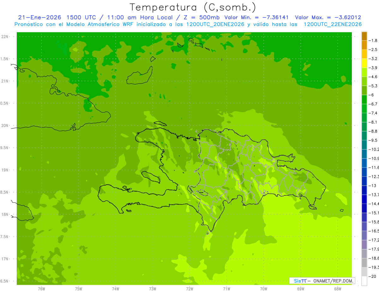This screenshot has height=293, width=379.
Task: Click the "72W" longitude label
Action: point(189,289)
